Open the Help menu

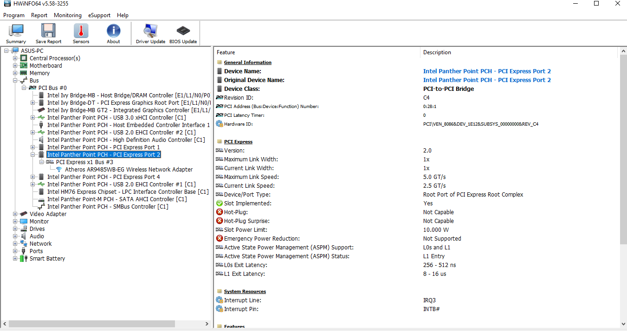(x=123, y=15)
